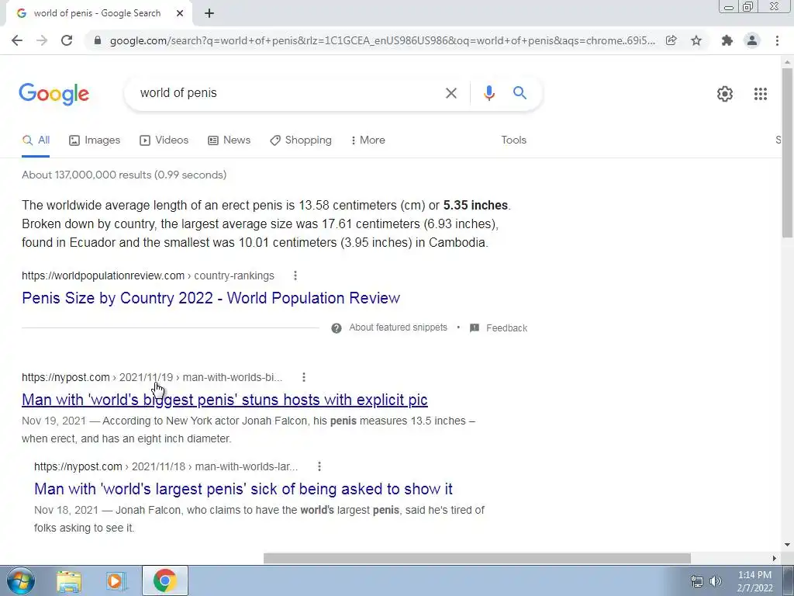This screenshot has width=794, height=596.
Task: Click the Google logo
Action: point(54,94)
